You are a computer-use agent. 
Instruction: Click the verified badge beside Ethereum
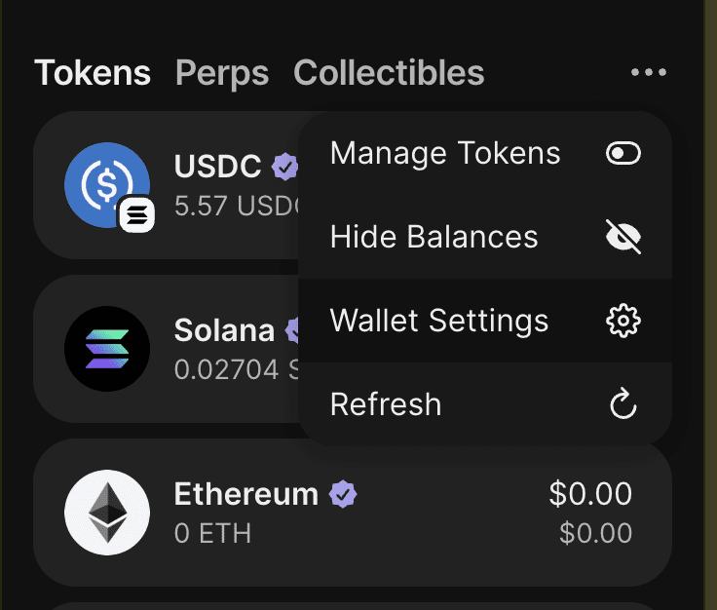(x=342, y=495)
